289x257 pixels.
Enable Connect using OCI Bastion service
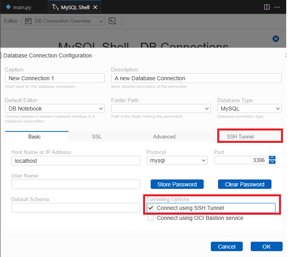[x=151, y=218]
